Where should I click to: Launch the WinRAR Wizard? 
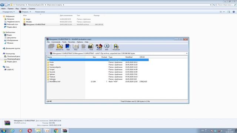pyautogui.click(x=99, y=47)
